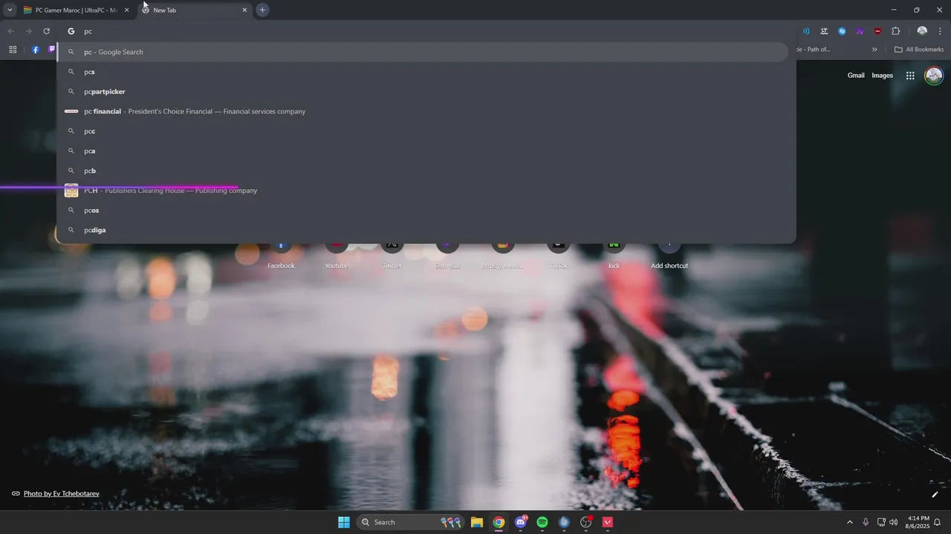The image size is (951, 534).
Task: Reload the current page
Action: pos(46,31)
